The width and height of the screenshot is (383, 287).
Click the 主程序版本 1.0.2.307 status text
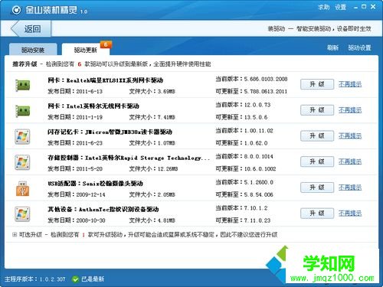click(35, 279)
